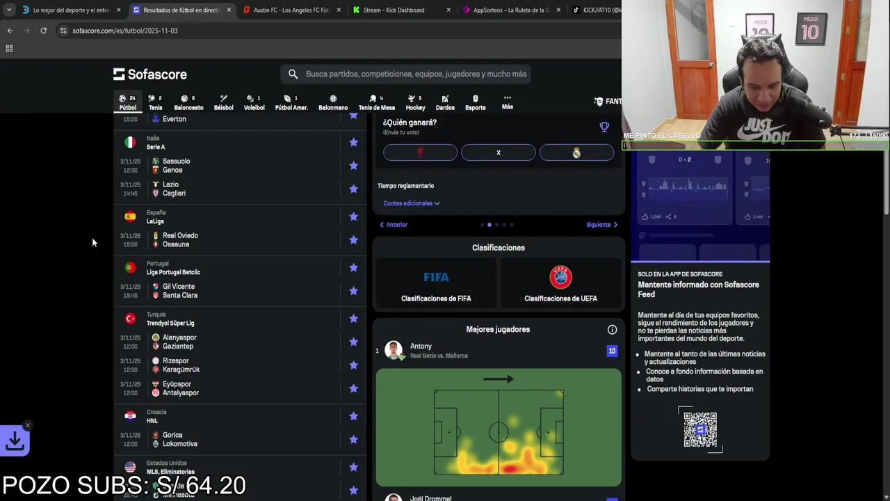The image size is (890, 501).
Task: Vote for the Real Madrid crest option
Action: [576, 152]
